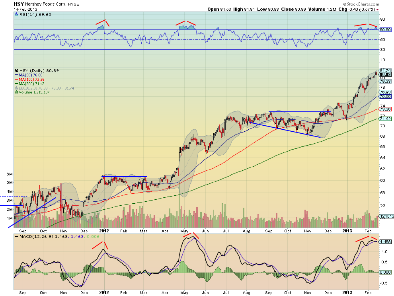Click the 60 price axis label
Viewport: 394px width, 296px height.
[x=382, y=180]
